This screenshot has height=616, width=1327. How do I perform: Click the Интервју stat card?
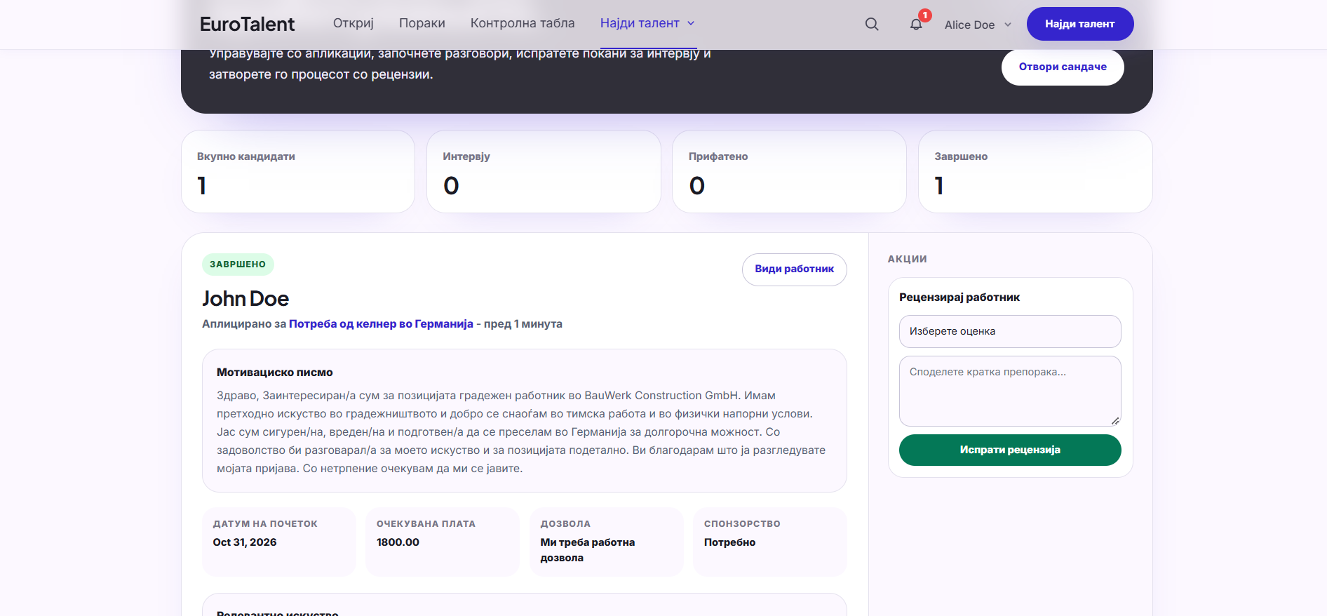pos(544,171)
